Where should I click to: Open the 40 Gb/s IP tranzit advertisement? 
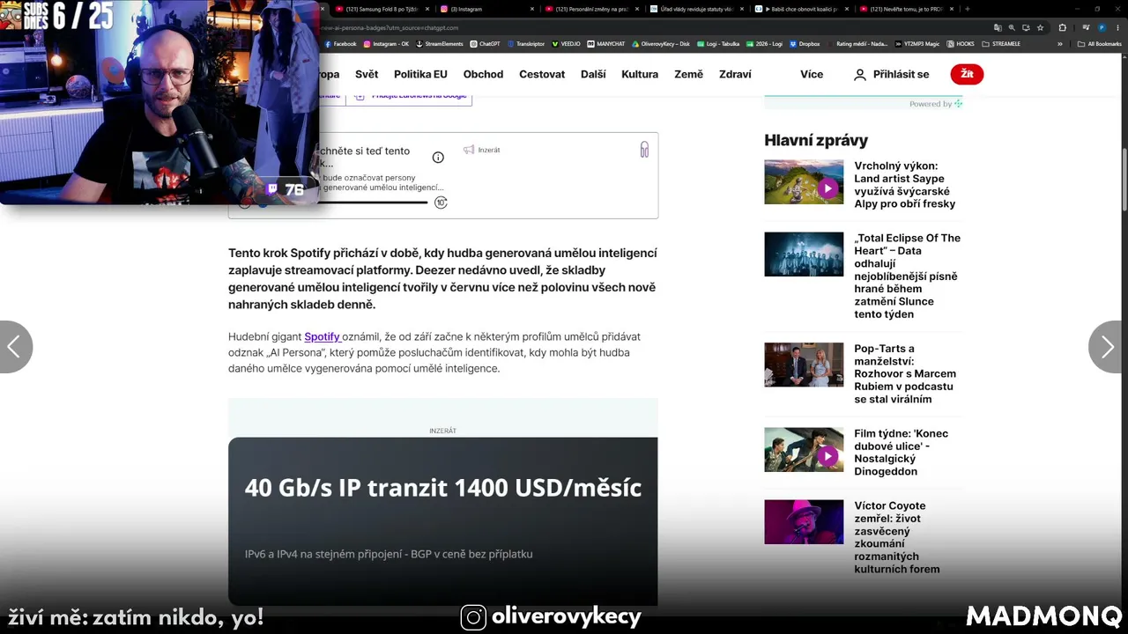click(x=442, y=521)
